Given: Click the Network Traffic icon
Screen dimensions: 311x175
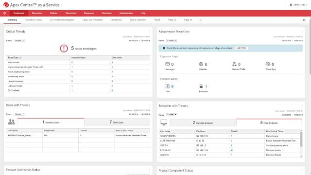Looking at the screenshot, I should [234, 64].
